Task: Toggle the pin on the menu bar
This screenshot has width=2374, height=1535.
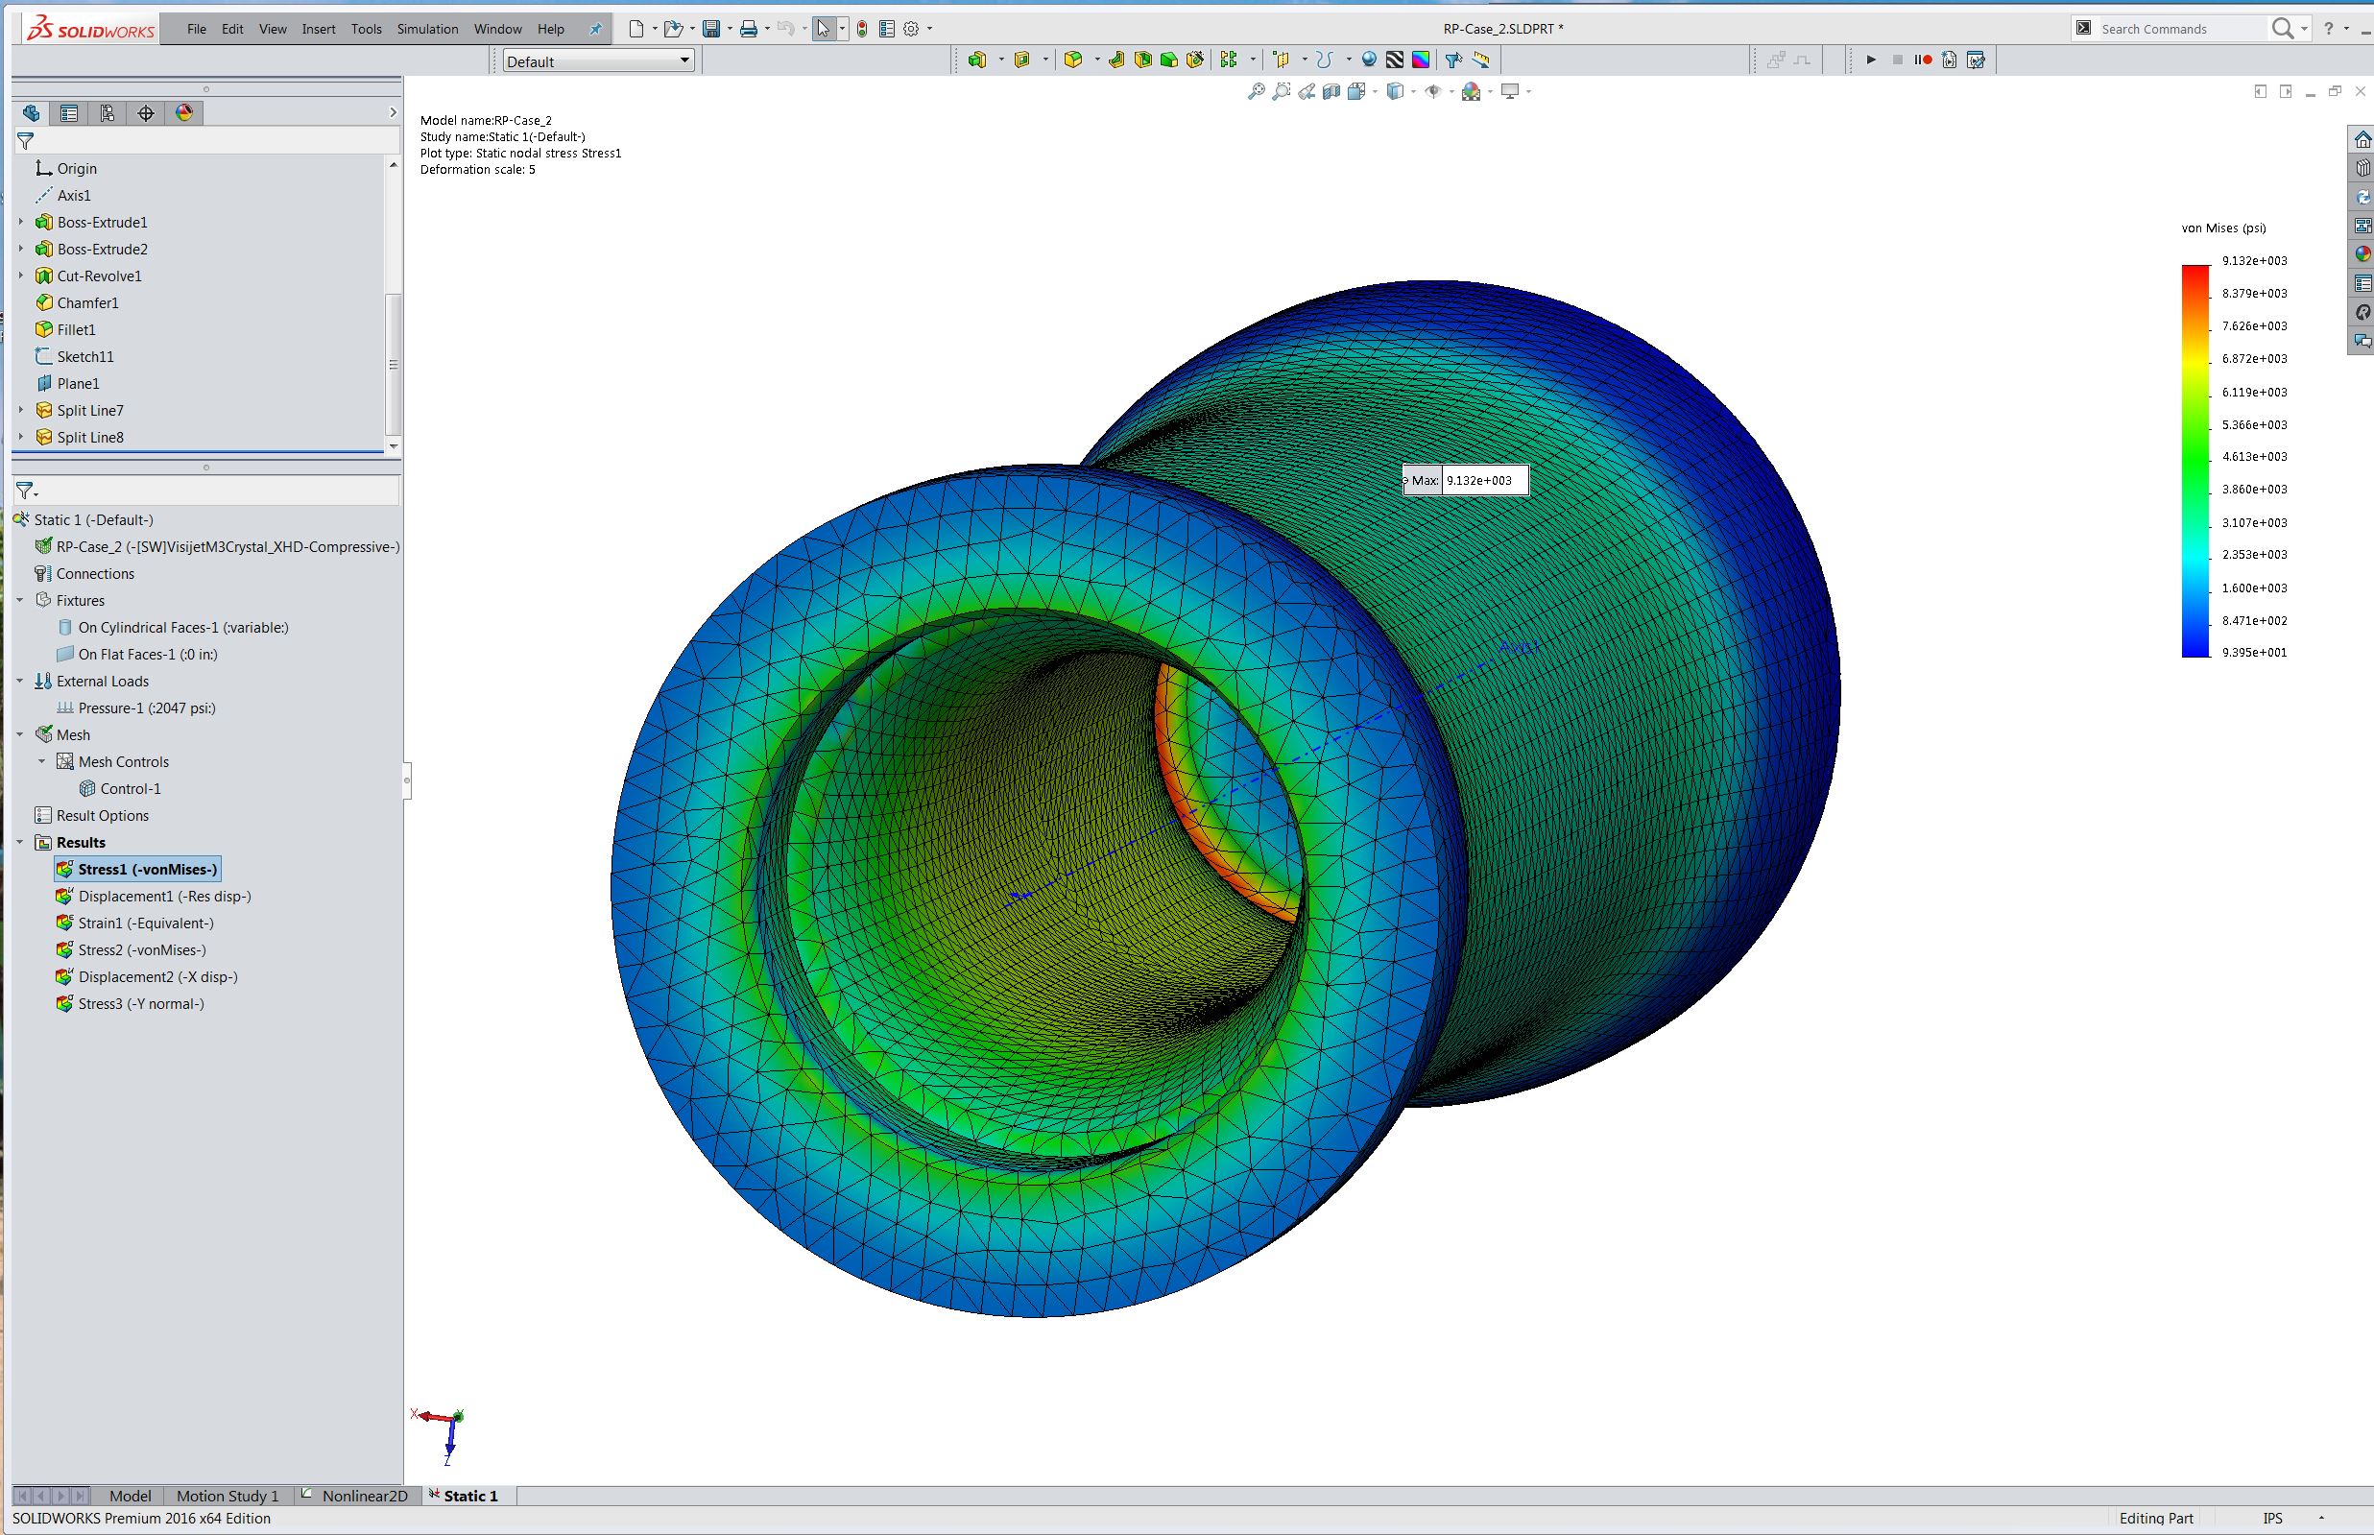Action: (x=595, y=29)
